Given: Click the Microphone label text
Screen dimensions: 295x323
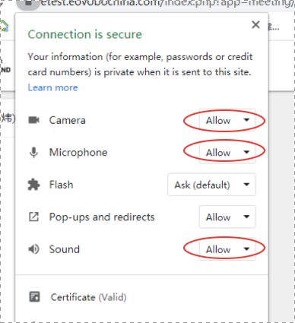Looking at the screenshot, I should point(78,153).
